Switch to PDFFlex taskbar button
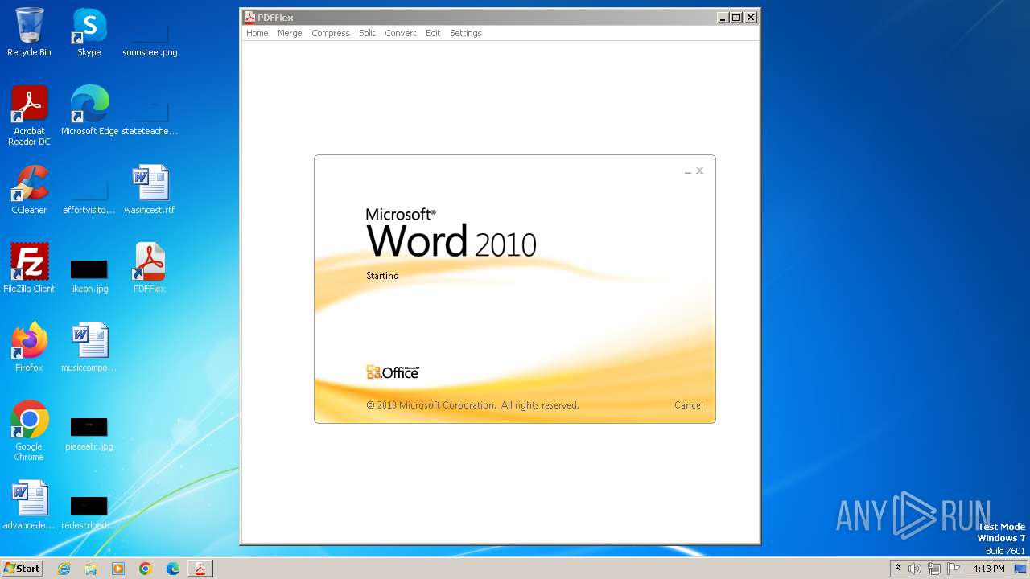Screen dimensions: 1030x579 point(200,569)
